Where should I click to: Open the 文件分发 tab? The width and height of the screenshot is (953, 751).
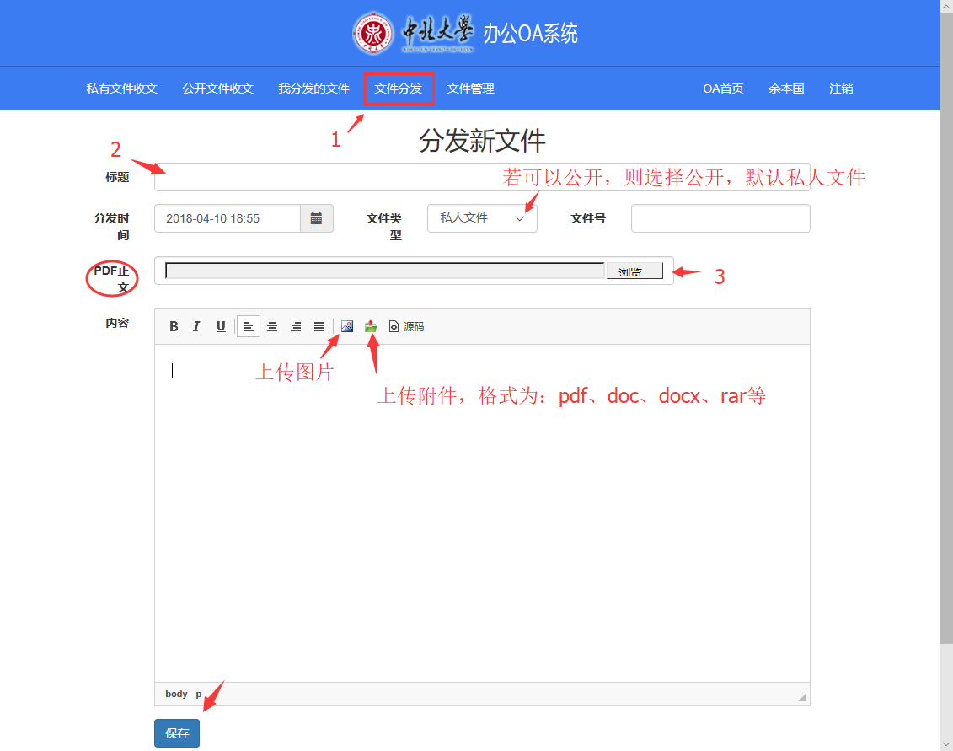(399, 89)
